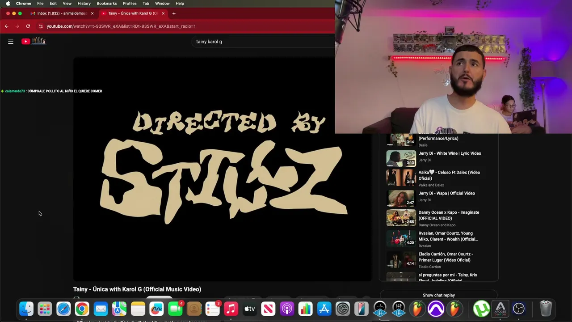
Task: Open iPhone Mirroring from the dock
Action: tap(361, 309)
